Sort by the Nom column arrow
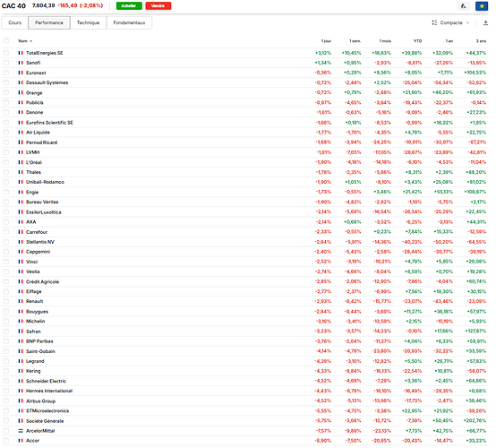Viewport: 496px width, 448px height. coord(30,41)
